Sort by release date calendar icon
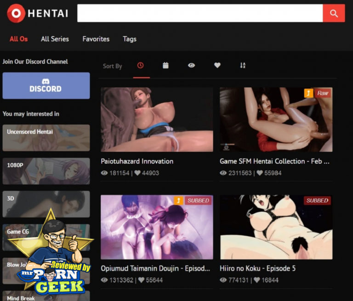Viewport: 353px width, 301px height. (x=165, y=66)
